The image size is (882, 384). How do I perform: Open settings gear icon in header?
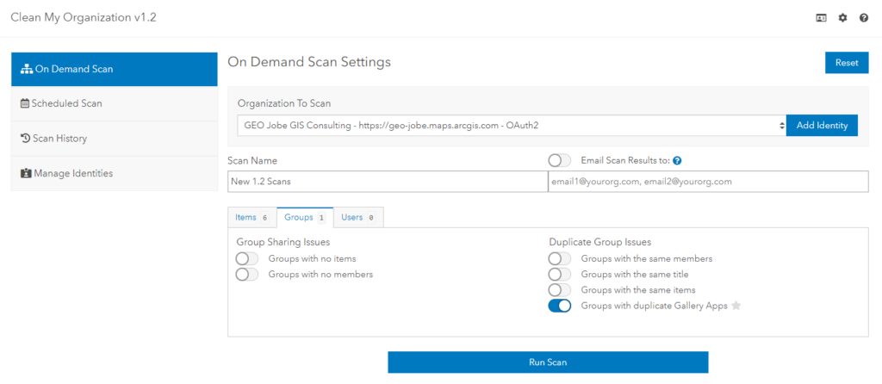pyautogui.click(x=842, y=18)
